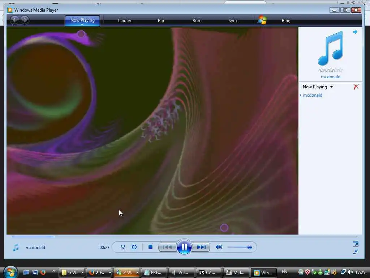This screenshot has width=370, height=278.
Task: Click the music note icon beside mcdonald
Action: (16, 248)
